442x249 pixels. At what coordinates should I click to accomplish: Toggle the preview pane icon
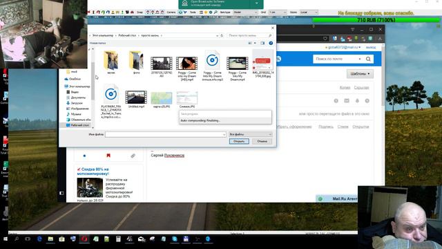(x=262, y=43)
